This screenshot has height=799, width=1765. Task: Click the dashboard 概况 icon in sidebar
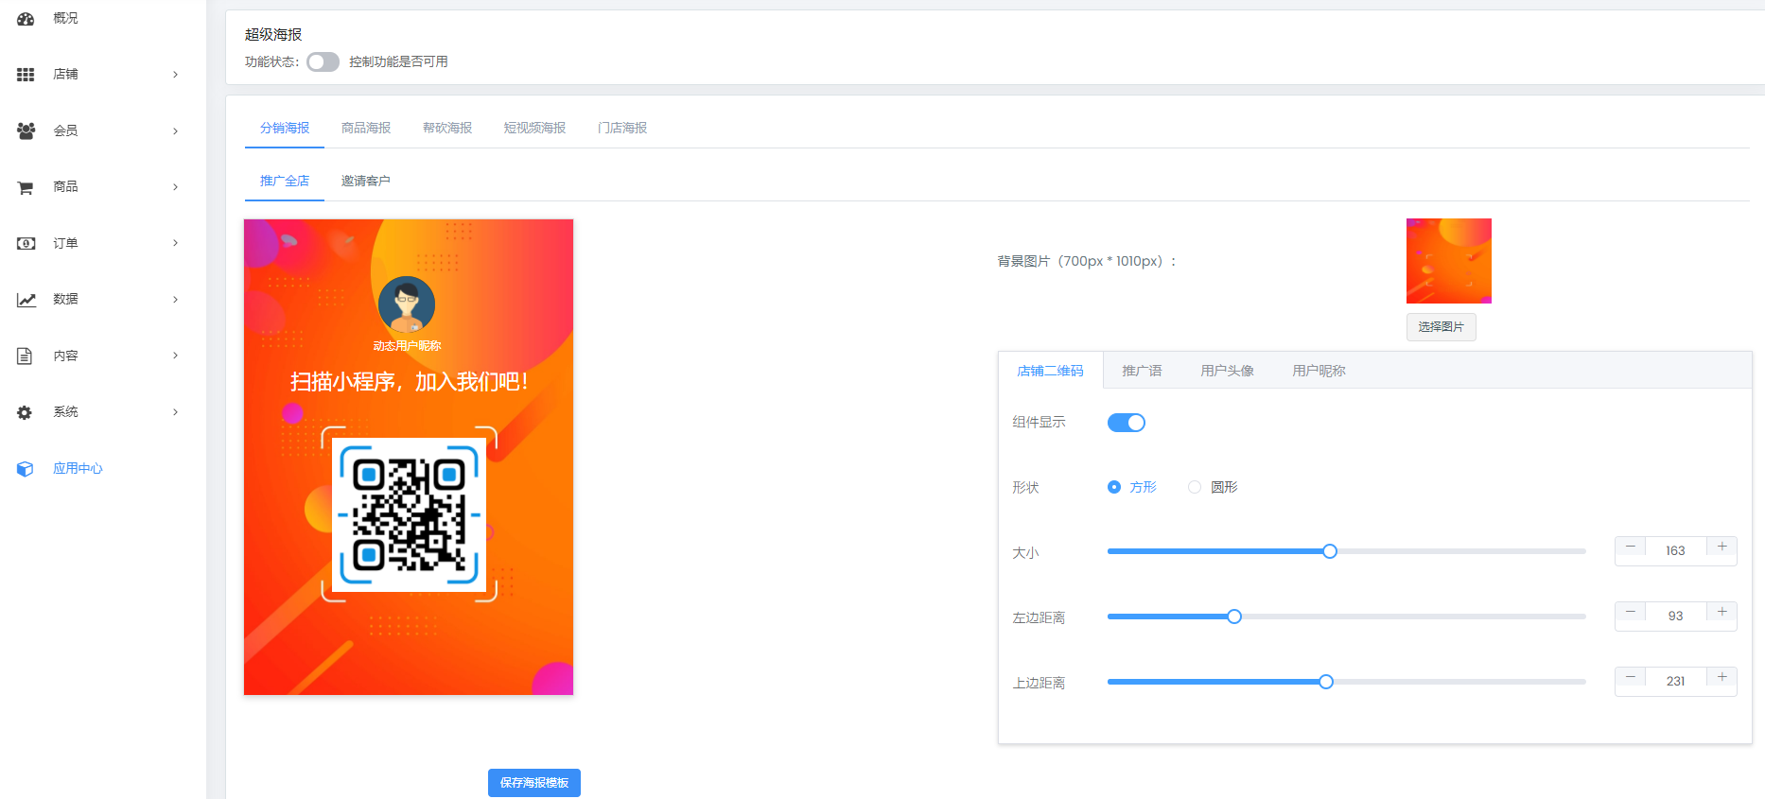pyautogui.click(x=26, y=19)
